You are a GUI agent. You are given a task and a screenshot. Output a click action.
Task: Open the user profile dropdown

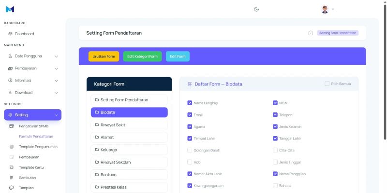pyautogui.click(x=327, y=9)
